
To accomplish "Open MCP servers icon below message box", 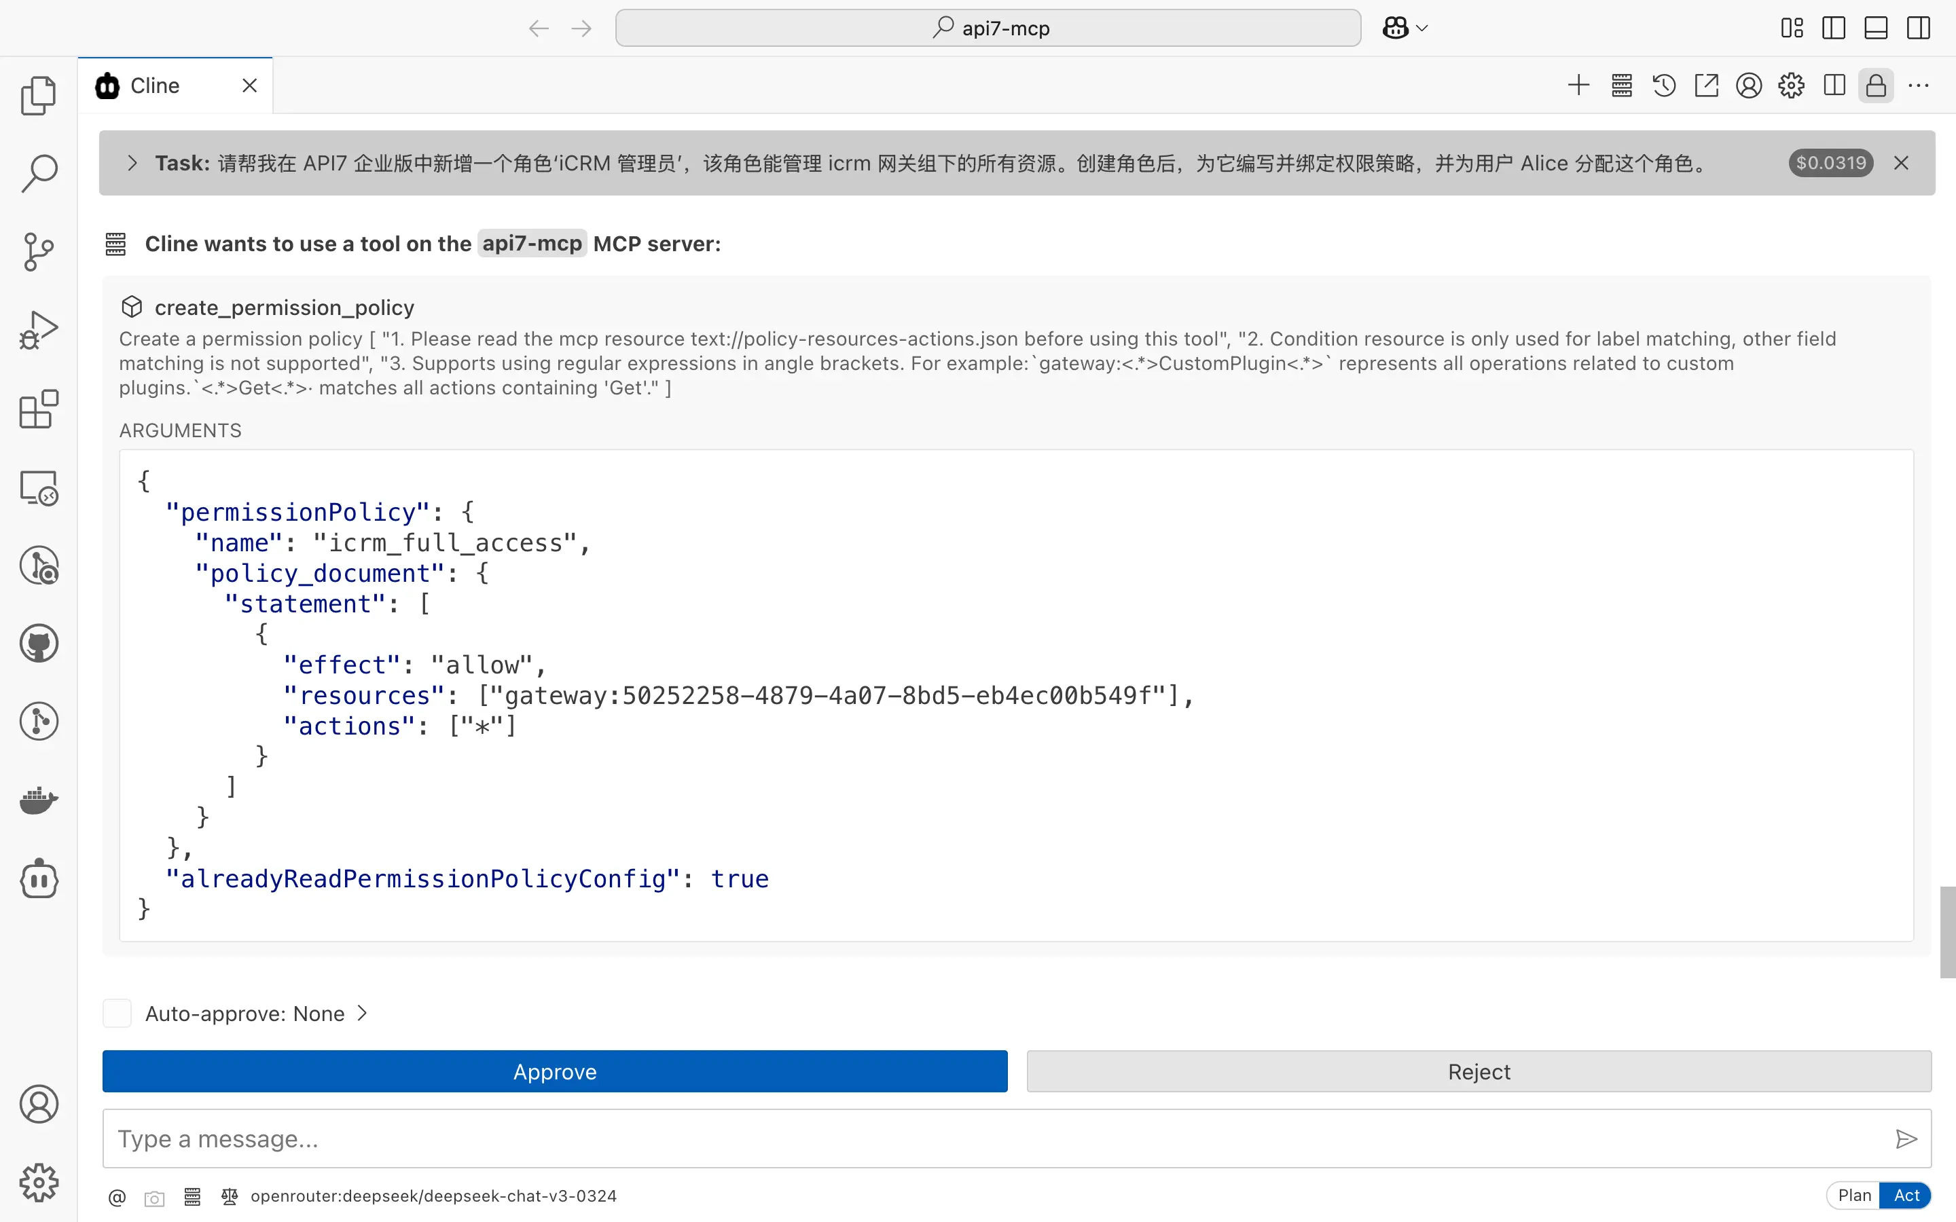I will (192, 1197).
